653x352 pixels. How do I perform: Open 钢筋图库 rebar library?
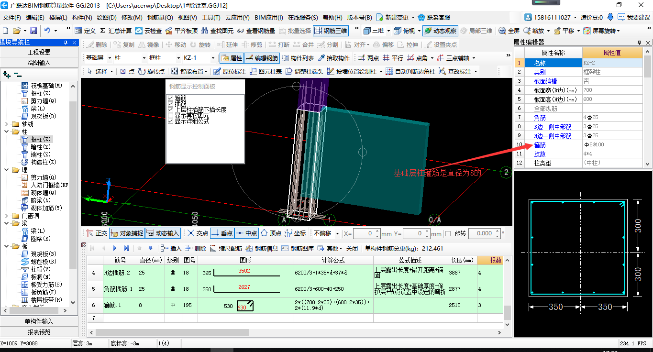coord(298,248)
